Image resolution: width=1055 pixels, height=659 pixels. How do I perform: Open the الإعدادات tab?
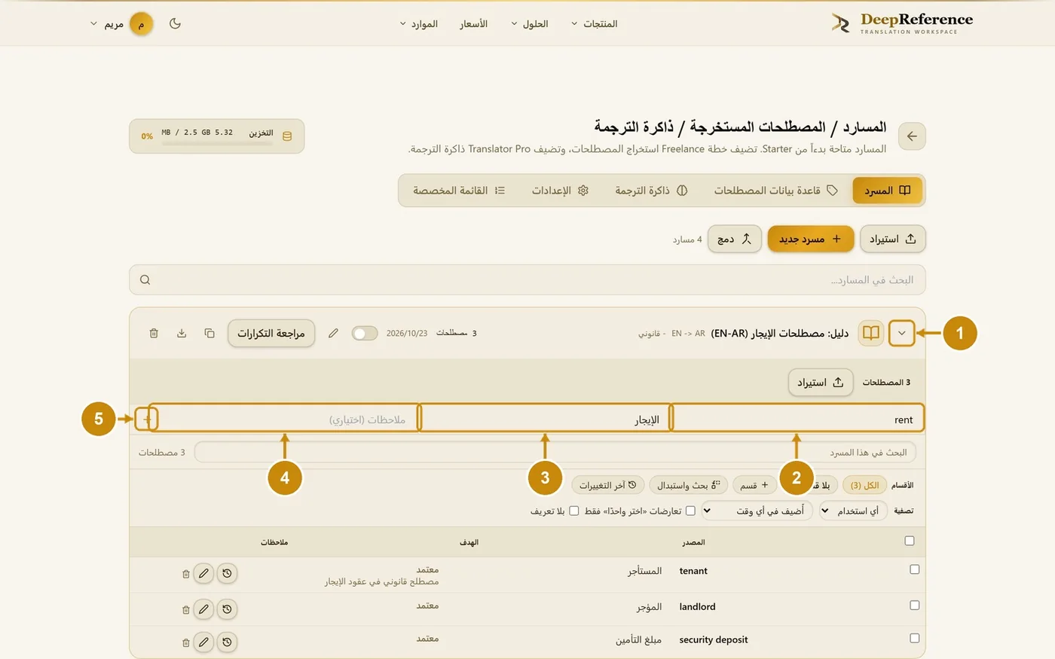click(x=560, y=191)
